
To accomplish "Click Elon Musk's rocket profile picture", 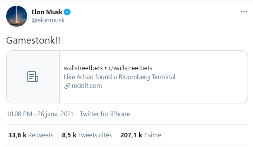I will tap(17, 16).
